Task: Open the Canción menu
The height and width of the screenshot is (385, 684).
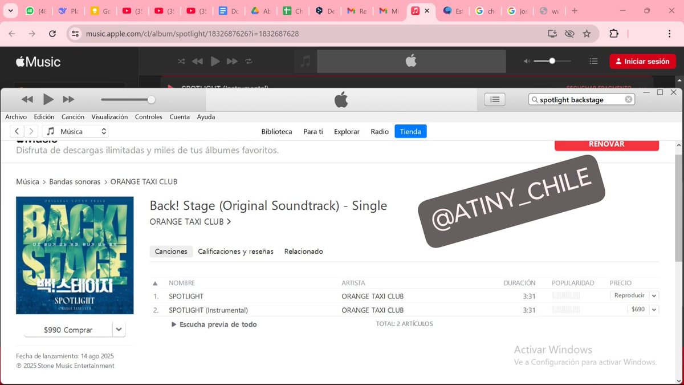Action: [x=73, y=117]
